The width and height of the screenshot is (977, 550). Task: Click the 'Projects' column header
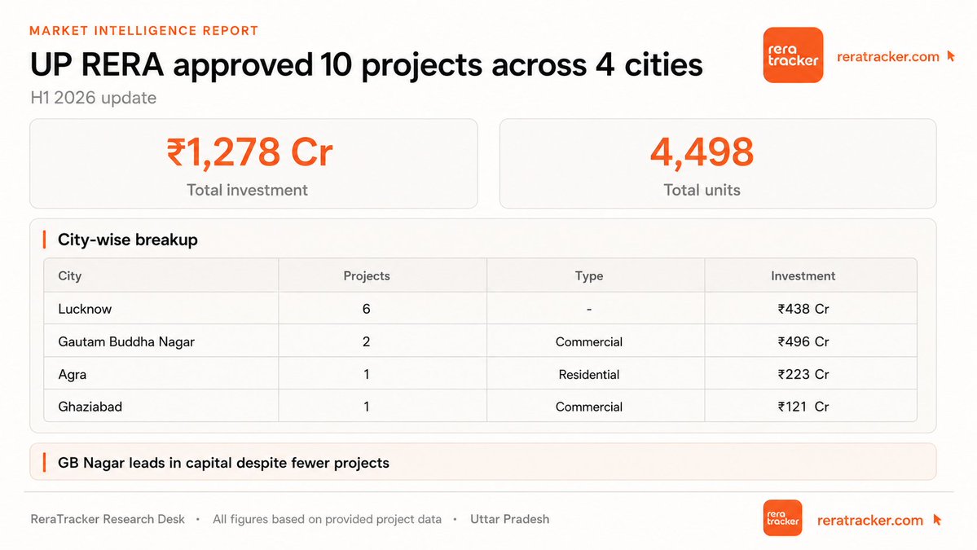click(x=367, y=276)
